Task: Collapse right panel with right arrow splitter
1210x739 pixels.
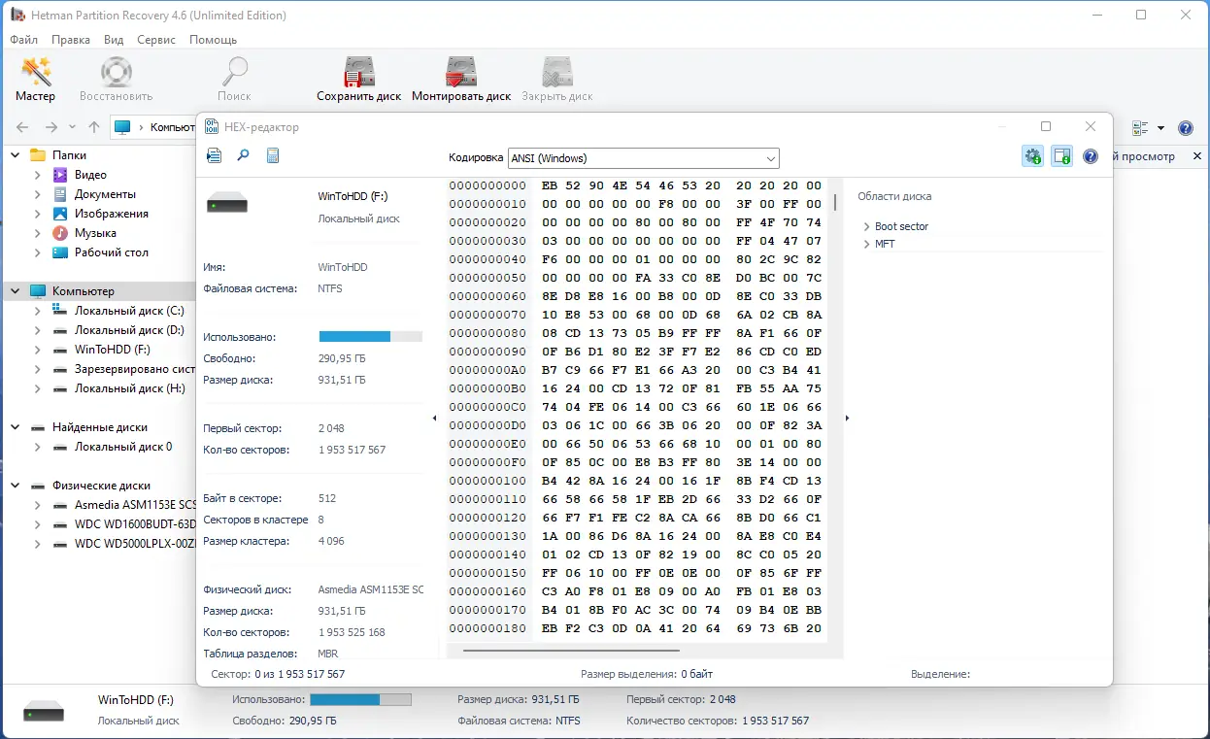Action: point(848,418)
